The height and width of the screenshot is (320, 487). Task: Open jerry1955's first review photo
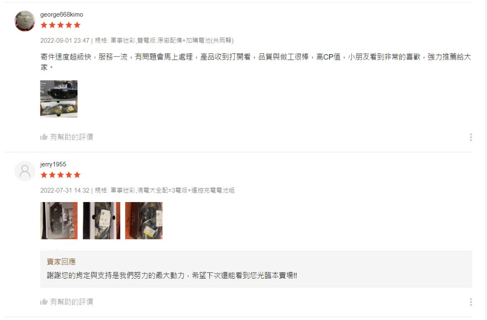[x=58, y=220]
